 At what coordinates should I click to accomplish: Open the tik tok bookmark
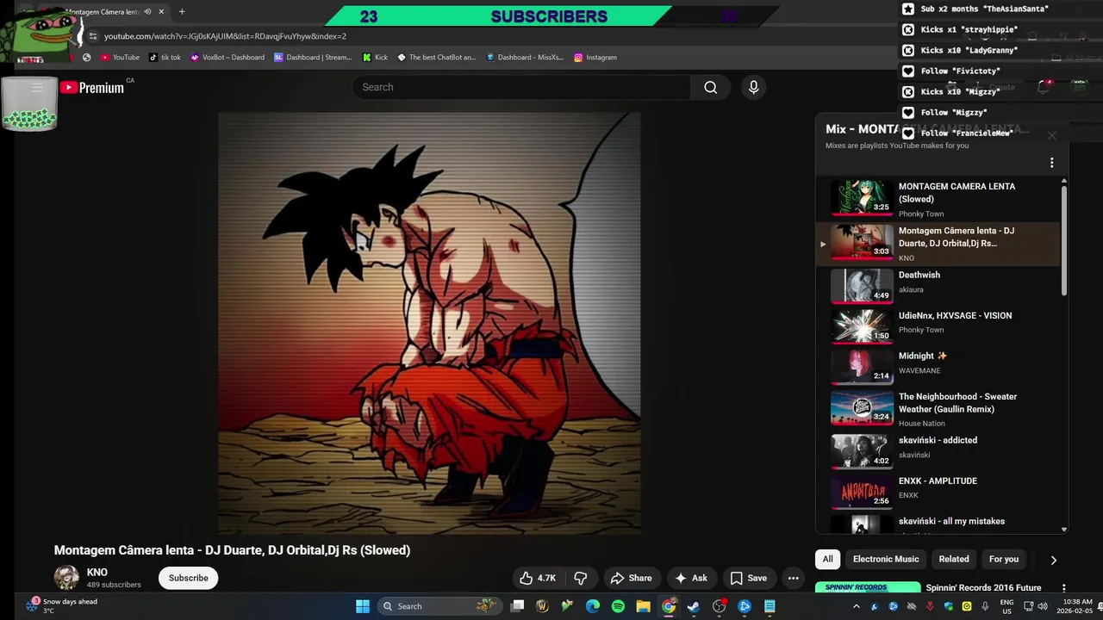click(165, 57)
